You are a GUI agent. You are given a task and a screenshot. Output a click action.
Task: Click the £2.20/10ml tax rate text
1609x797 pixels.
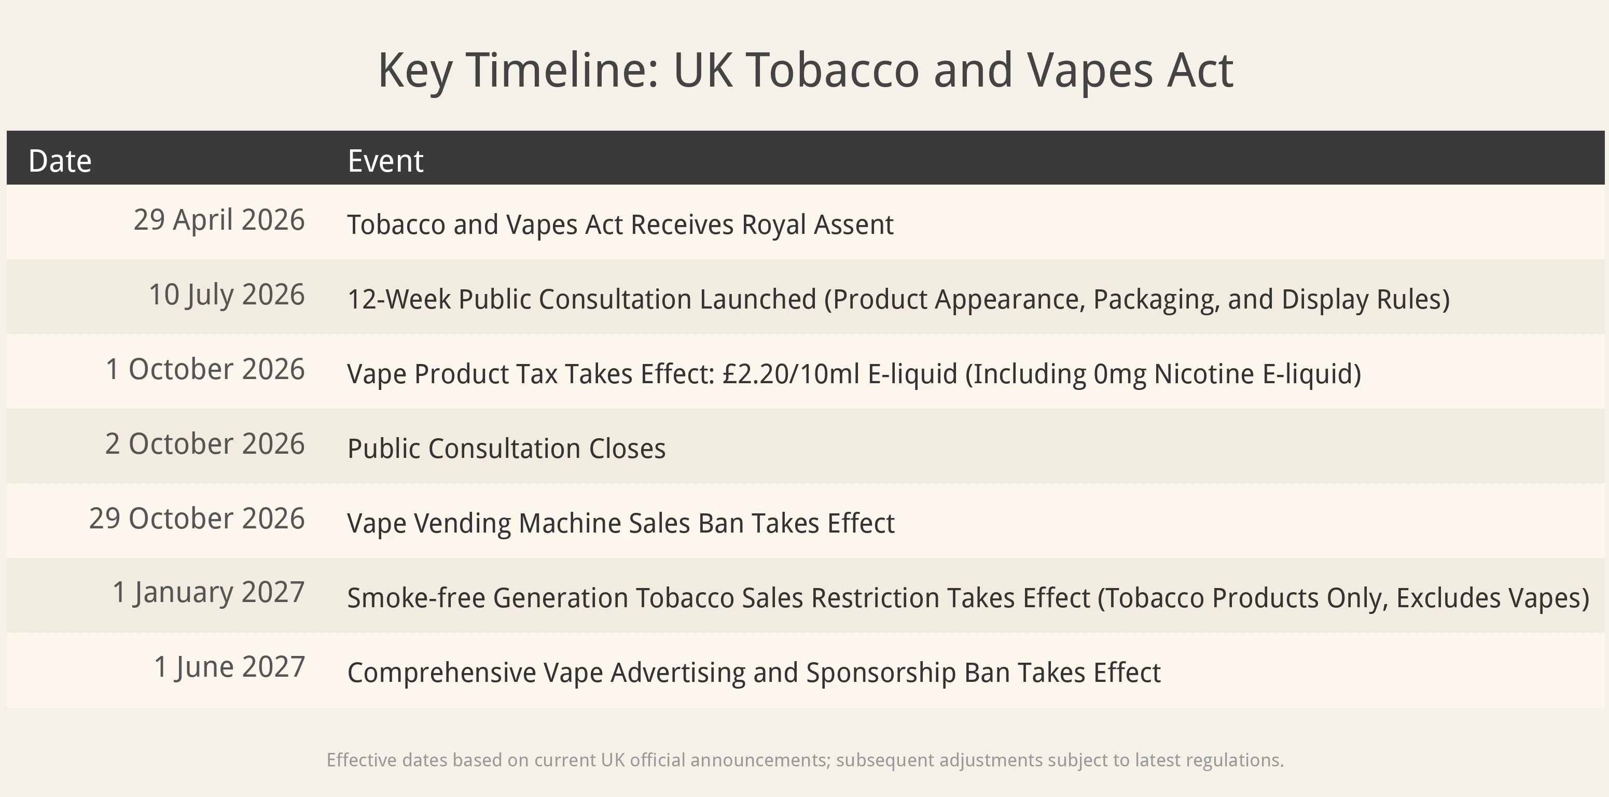[x=791, y=374]
